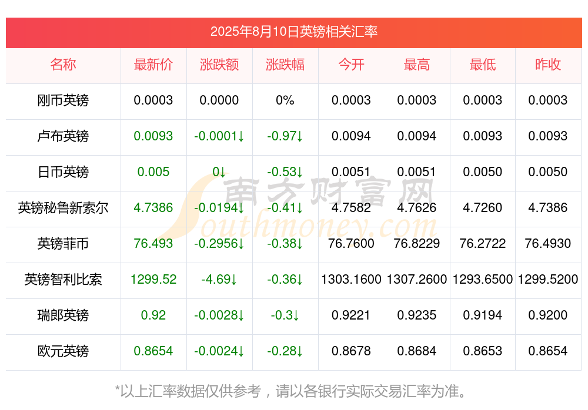Click lowest price 76.2722
Viewport: 588px width, 410px height.
click(483, 244)
